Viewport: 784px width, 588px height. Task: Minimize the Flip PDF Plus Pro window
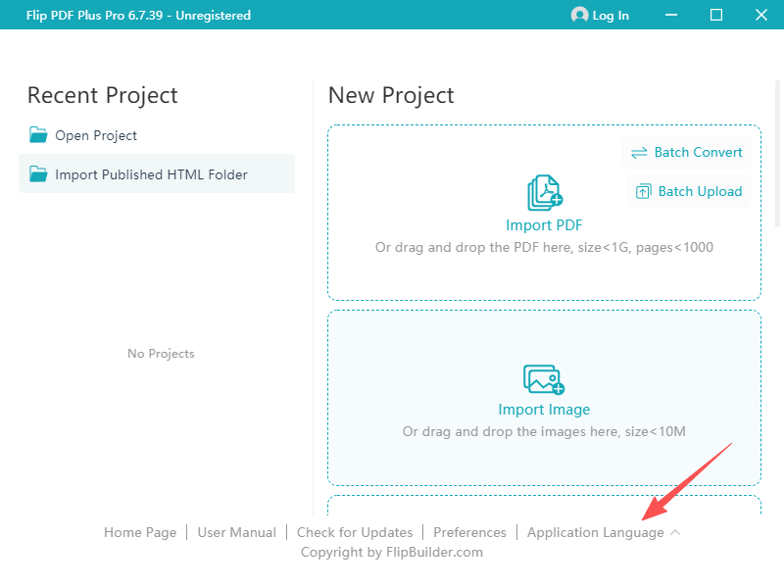tap(671, 15)
